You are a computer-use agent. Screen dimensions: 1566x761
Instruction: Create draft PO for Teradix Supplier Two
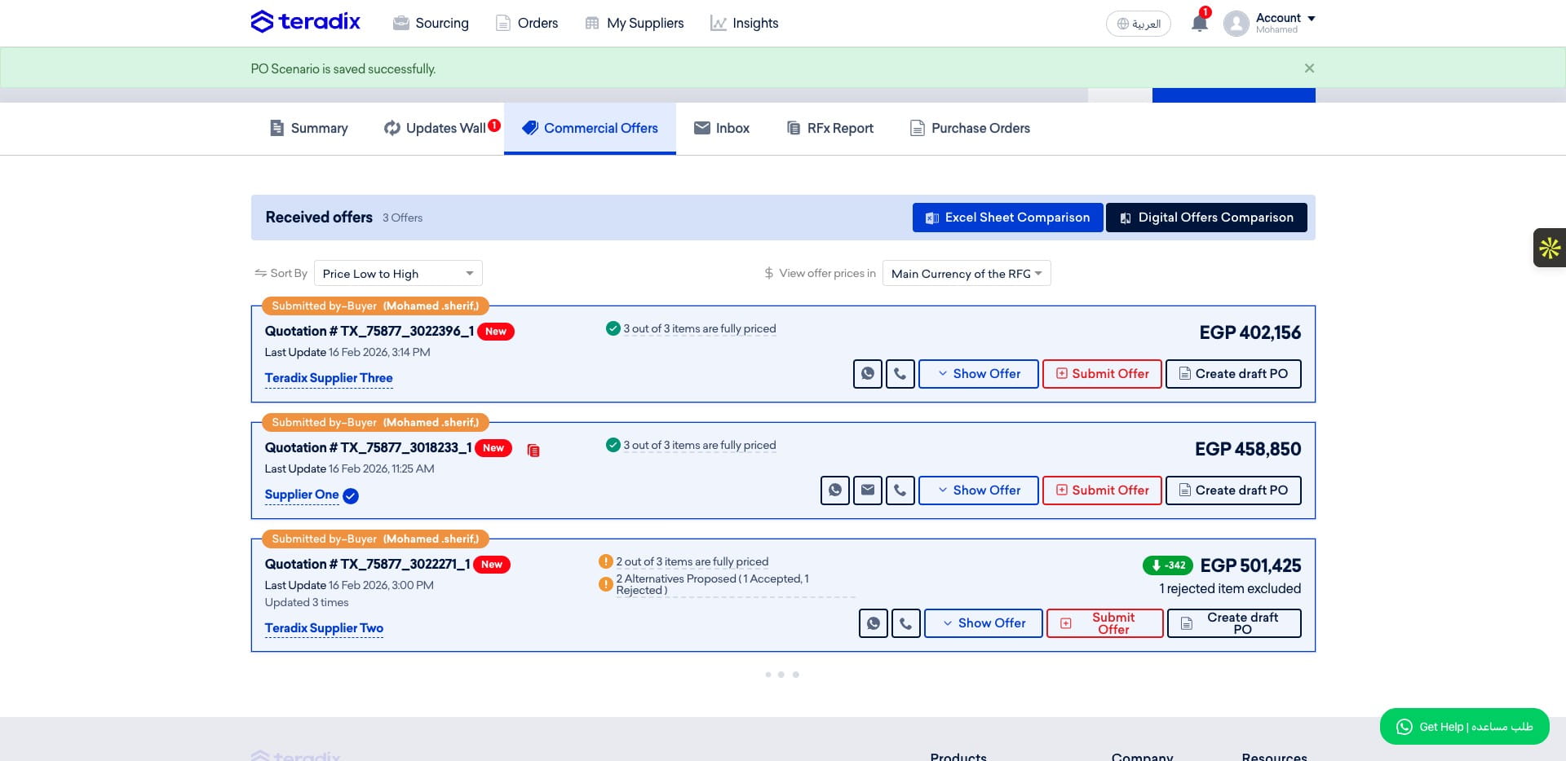point(1234,623)
